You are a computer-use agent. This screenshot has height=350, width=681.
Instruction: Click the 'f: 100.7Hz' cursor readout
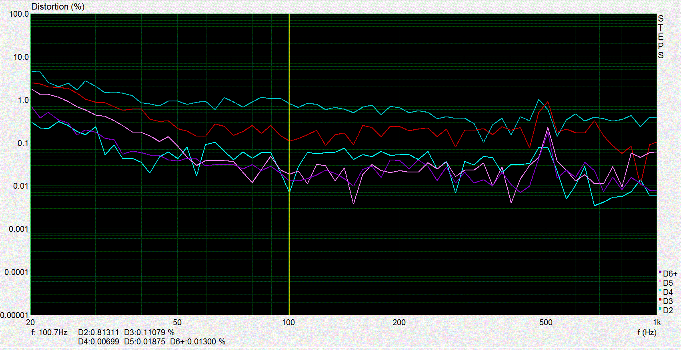point(49,332)
